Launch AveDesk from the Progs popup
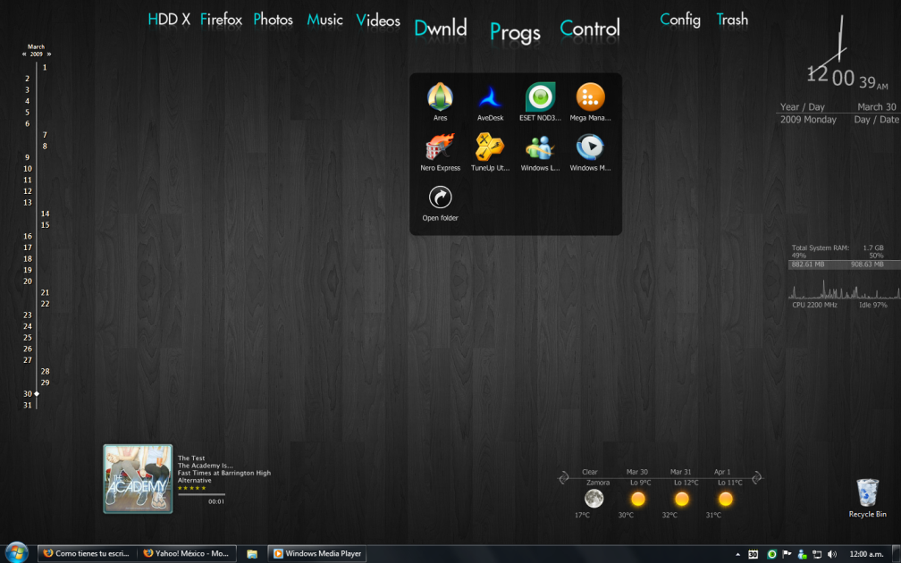This screenshot has width=901, height=563. tap(490, 97)
